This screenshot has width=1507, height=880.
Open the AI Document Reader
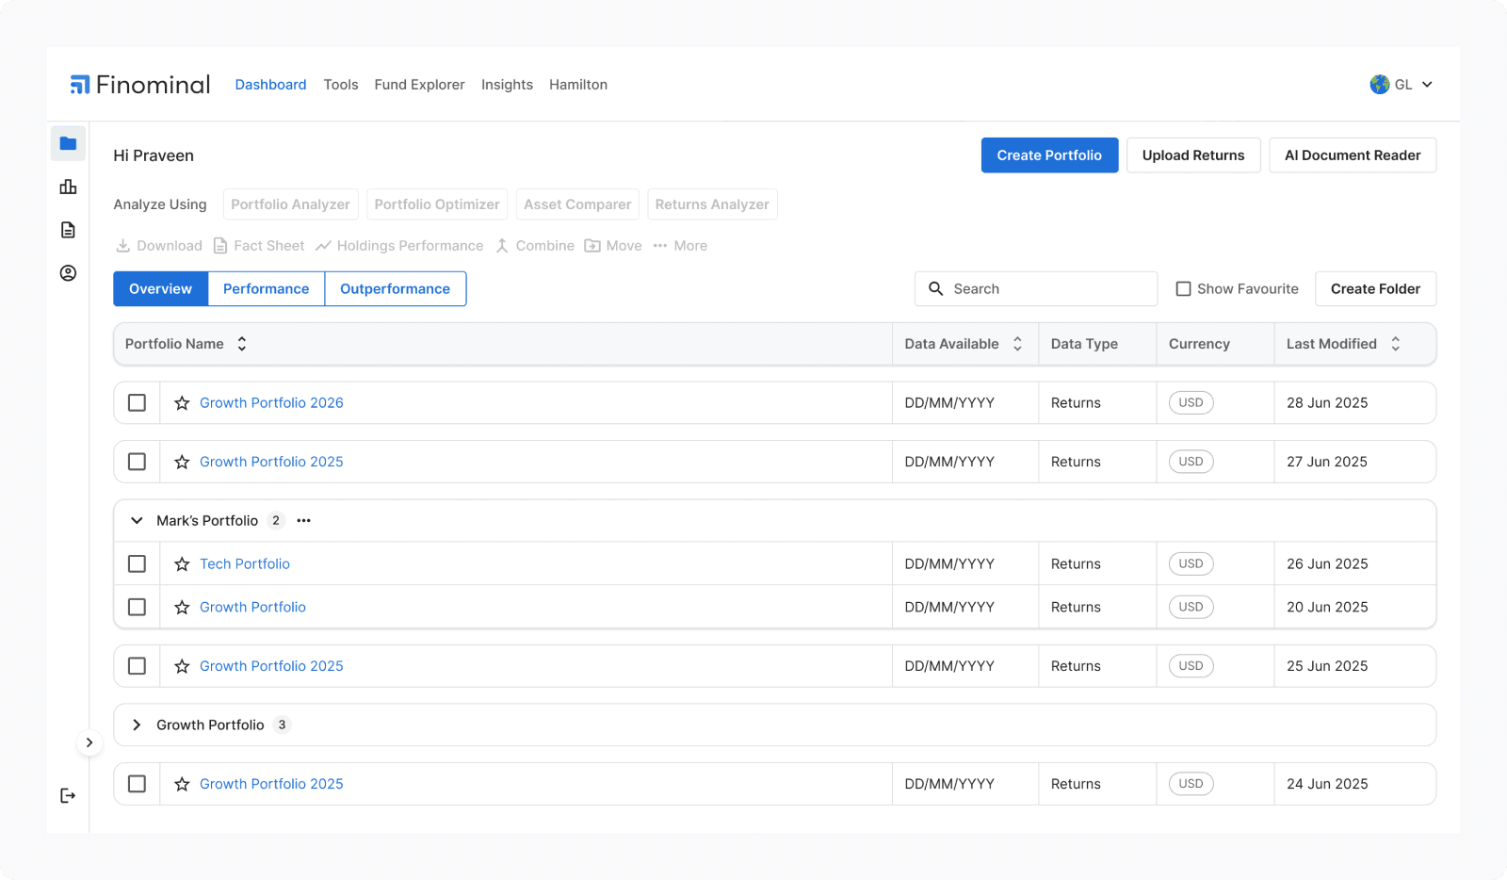click(x=1353, y=155)
